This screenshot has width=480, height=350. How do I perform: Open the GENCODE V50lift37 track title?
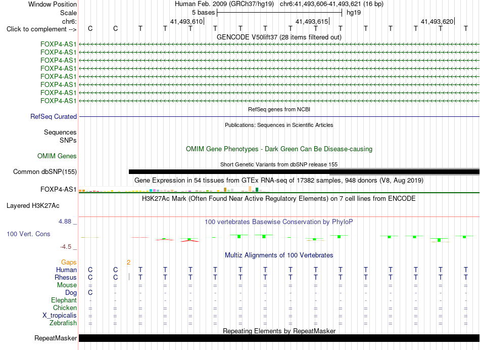(279, 37)
